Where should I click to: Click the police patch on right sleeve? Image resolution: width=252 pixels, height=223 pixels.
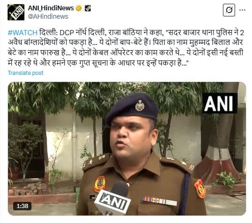[x=200, y=188]
